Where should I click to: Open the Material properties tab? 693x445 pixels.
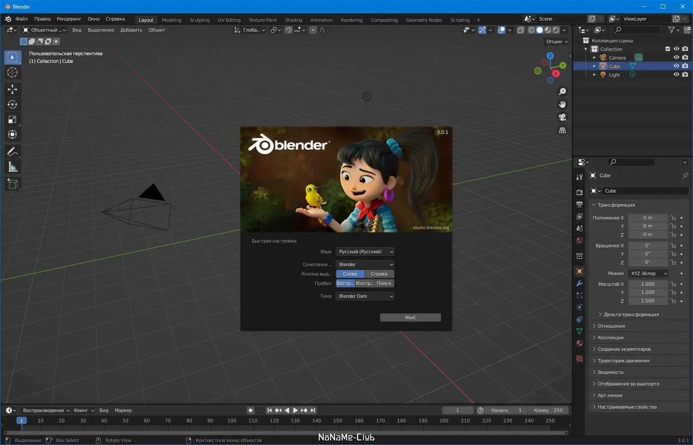pyautogui.click(x=579, y=343)
